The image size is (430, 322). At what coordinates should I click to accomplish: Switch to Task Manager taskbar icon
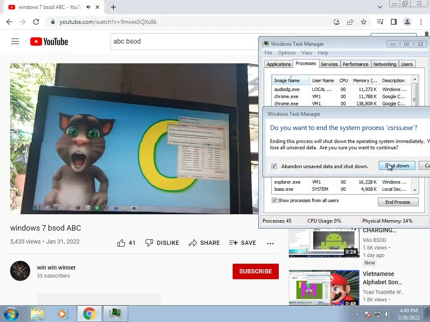[115, 314]
